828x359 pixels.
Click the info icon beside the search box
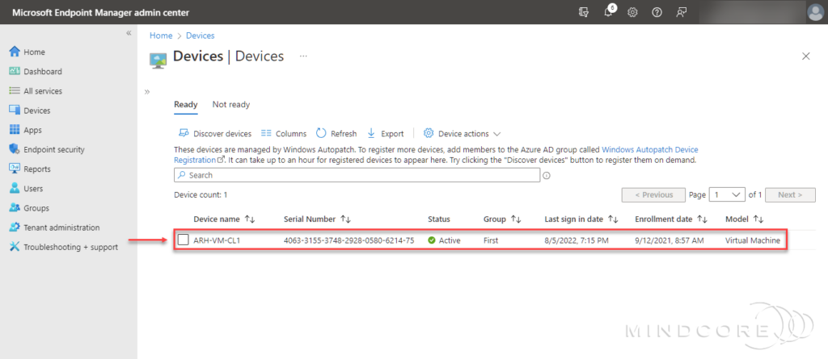pos(547,176)
